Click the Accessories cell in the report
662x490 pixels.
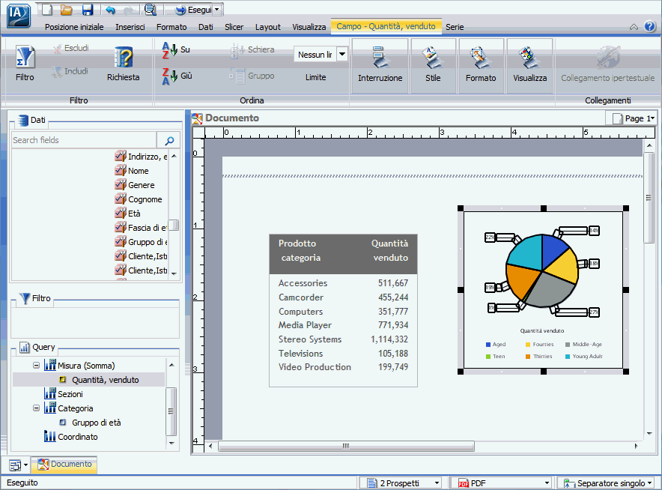[303, 283]
